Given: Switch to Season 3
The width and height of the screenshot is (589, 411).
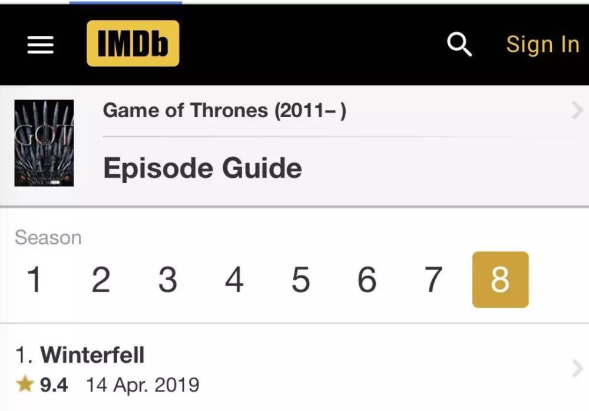Looking at the screenshot, I should (x=167, y=280).
